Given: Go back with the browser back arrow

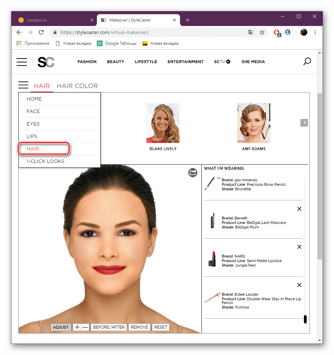Looking at the screenshot, I should tap(19, 32).
